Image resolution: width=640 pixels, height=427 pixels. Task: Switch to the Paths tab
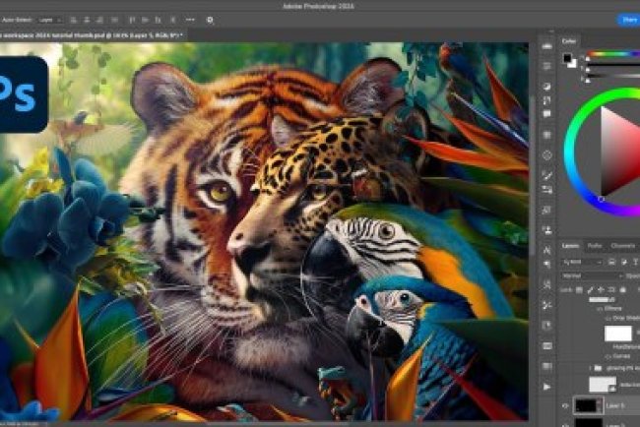595,245
